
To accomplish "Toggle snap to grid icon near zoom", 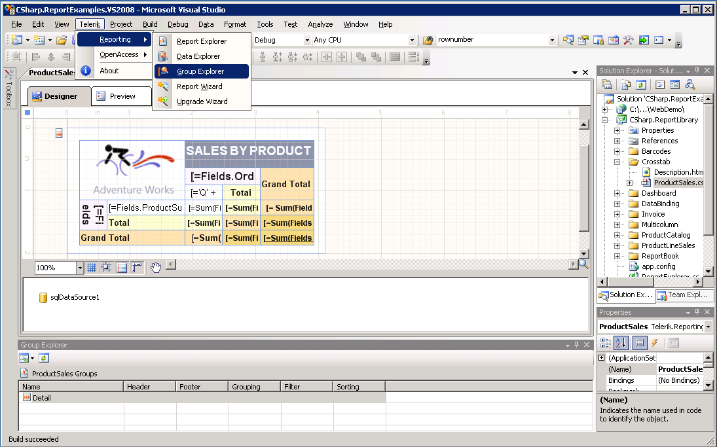I will (107, 268).
